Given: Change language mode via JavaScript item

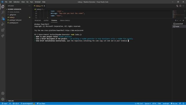Looking at the screenshot, I should (x=166, y=104).
